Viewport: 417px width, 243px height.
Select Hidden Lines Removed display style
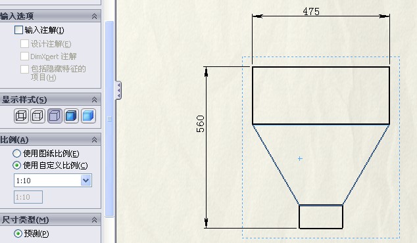click(55, 116)
